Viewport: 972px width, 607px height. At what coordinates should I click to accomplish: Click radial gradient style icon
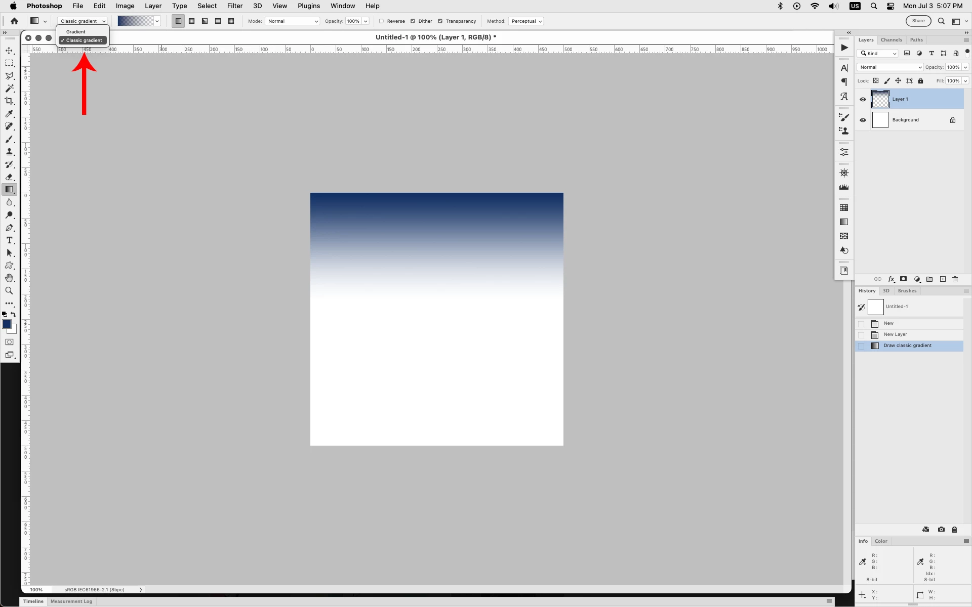(192, 21)
